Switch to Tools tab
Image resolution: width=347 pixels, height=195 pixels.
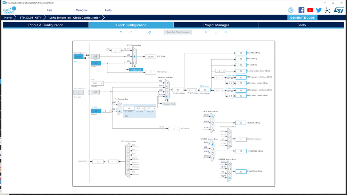point(301,25)
